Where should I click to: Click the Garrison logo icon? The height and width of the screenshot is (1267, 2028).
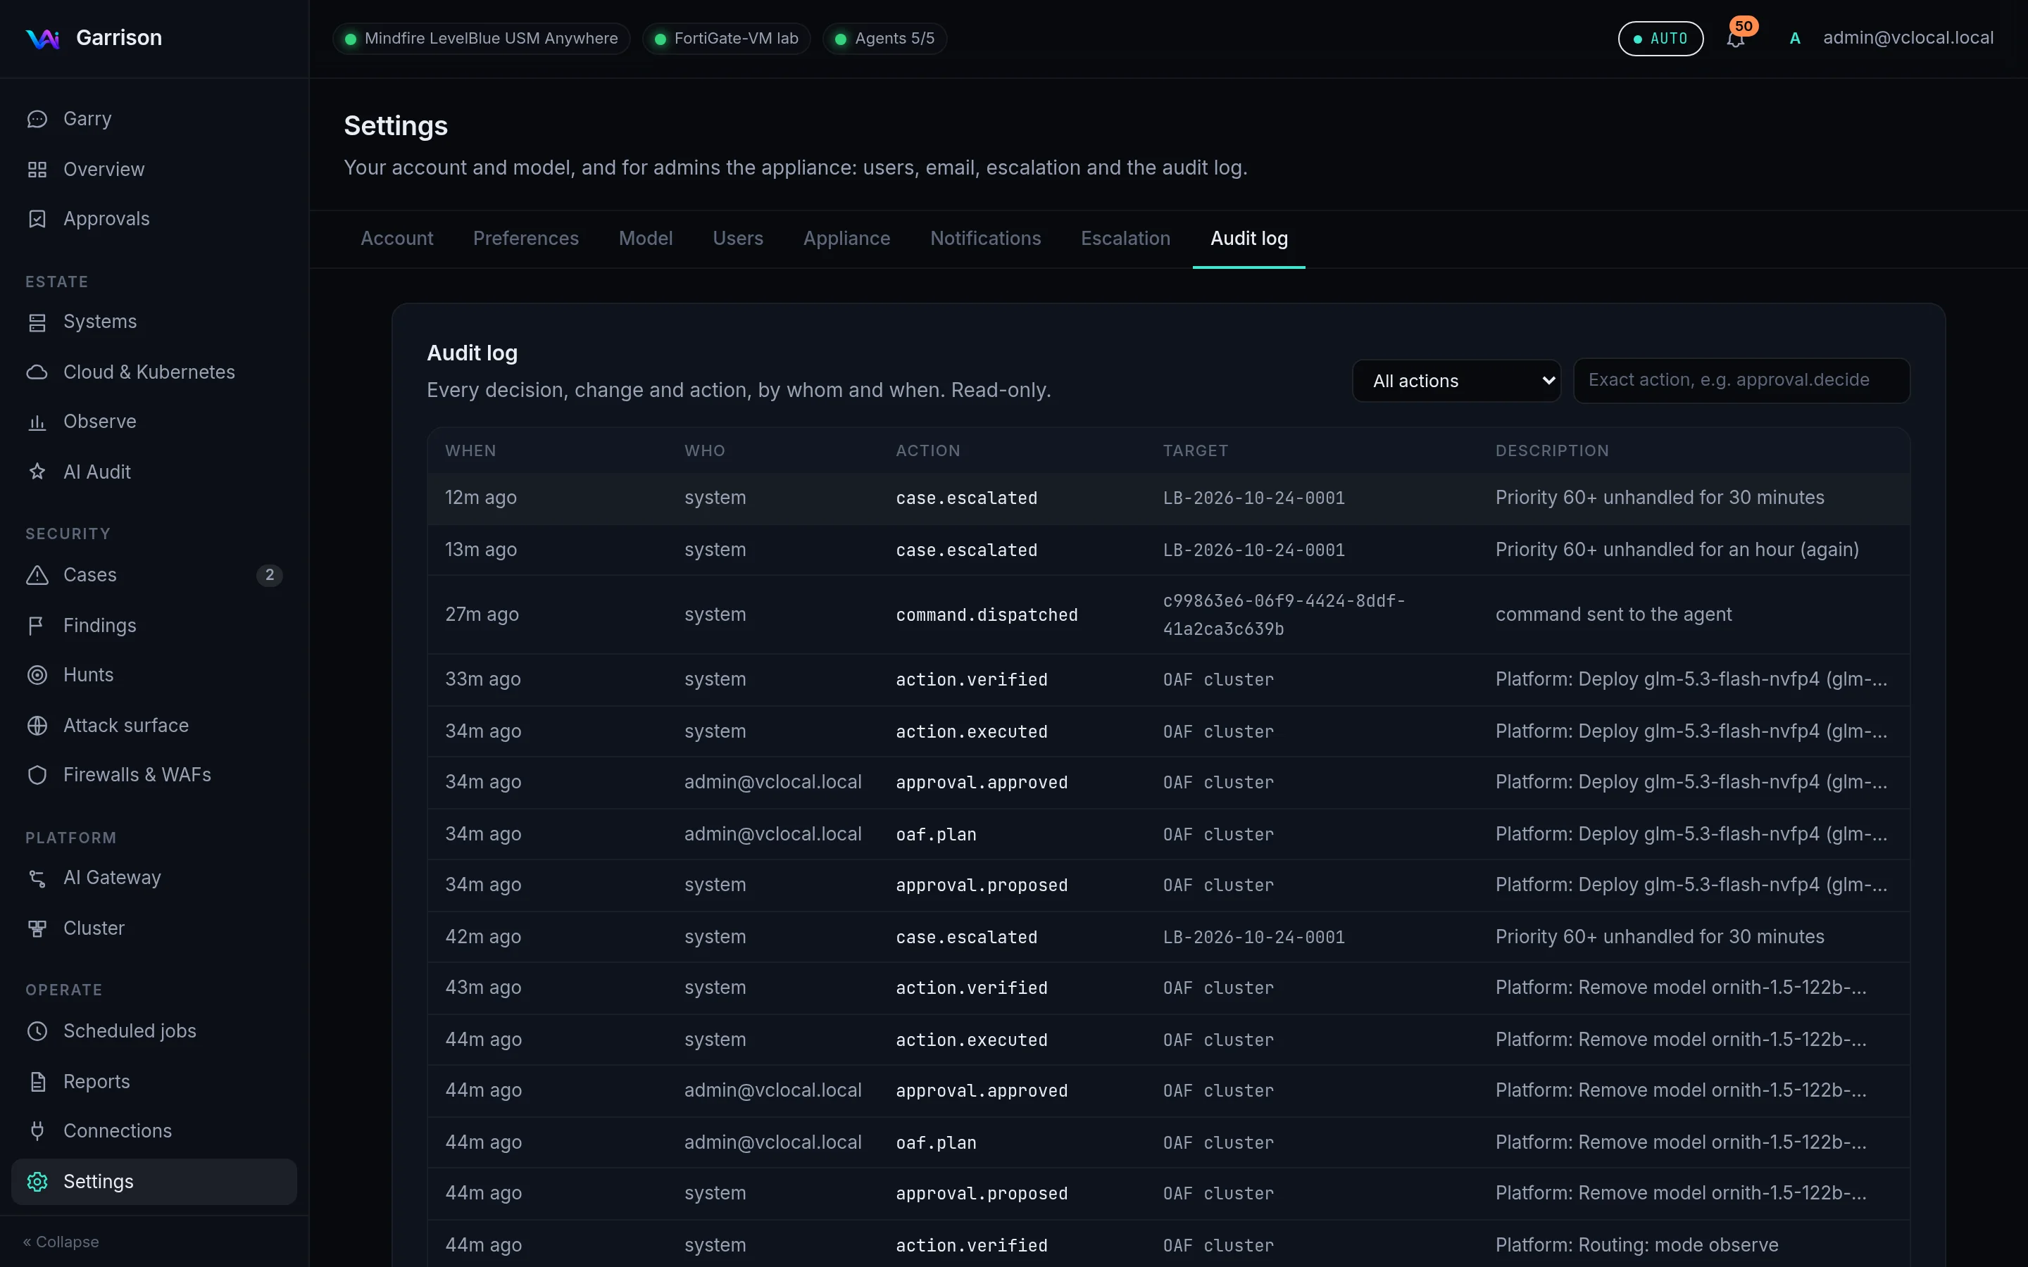[42, 38]
